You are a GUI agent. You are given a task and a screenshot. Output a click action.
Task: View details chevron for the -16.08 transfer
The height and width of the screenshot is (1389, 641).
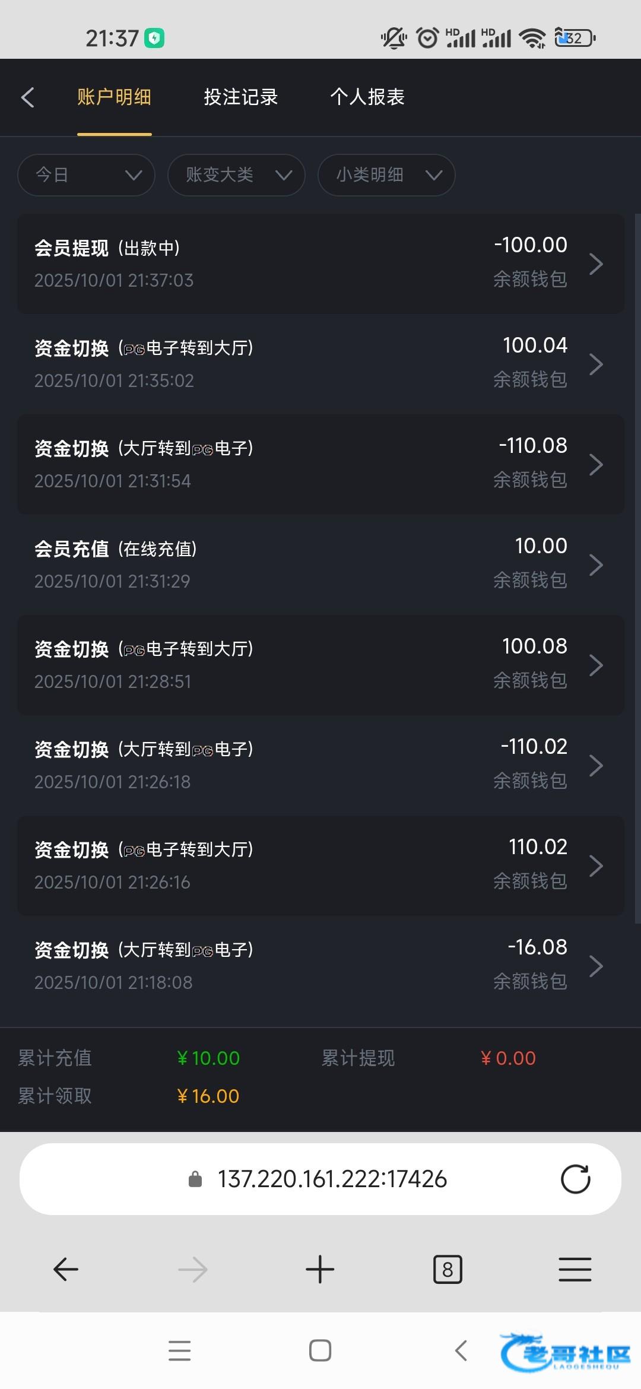[x=596, y=966]
